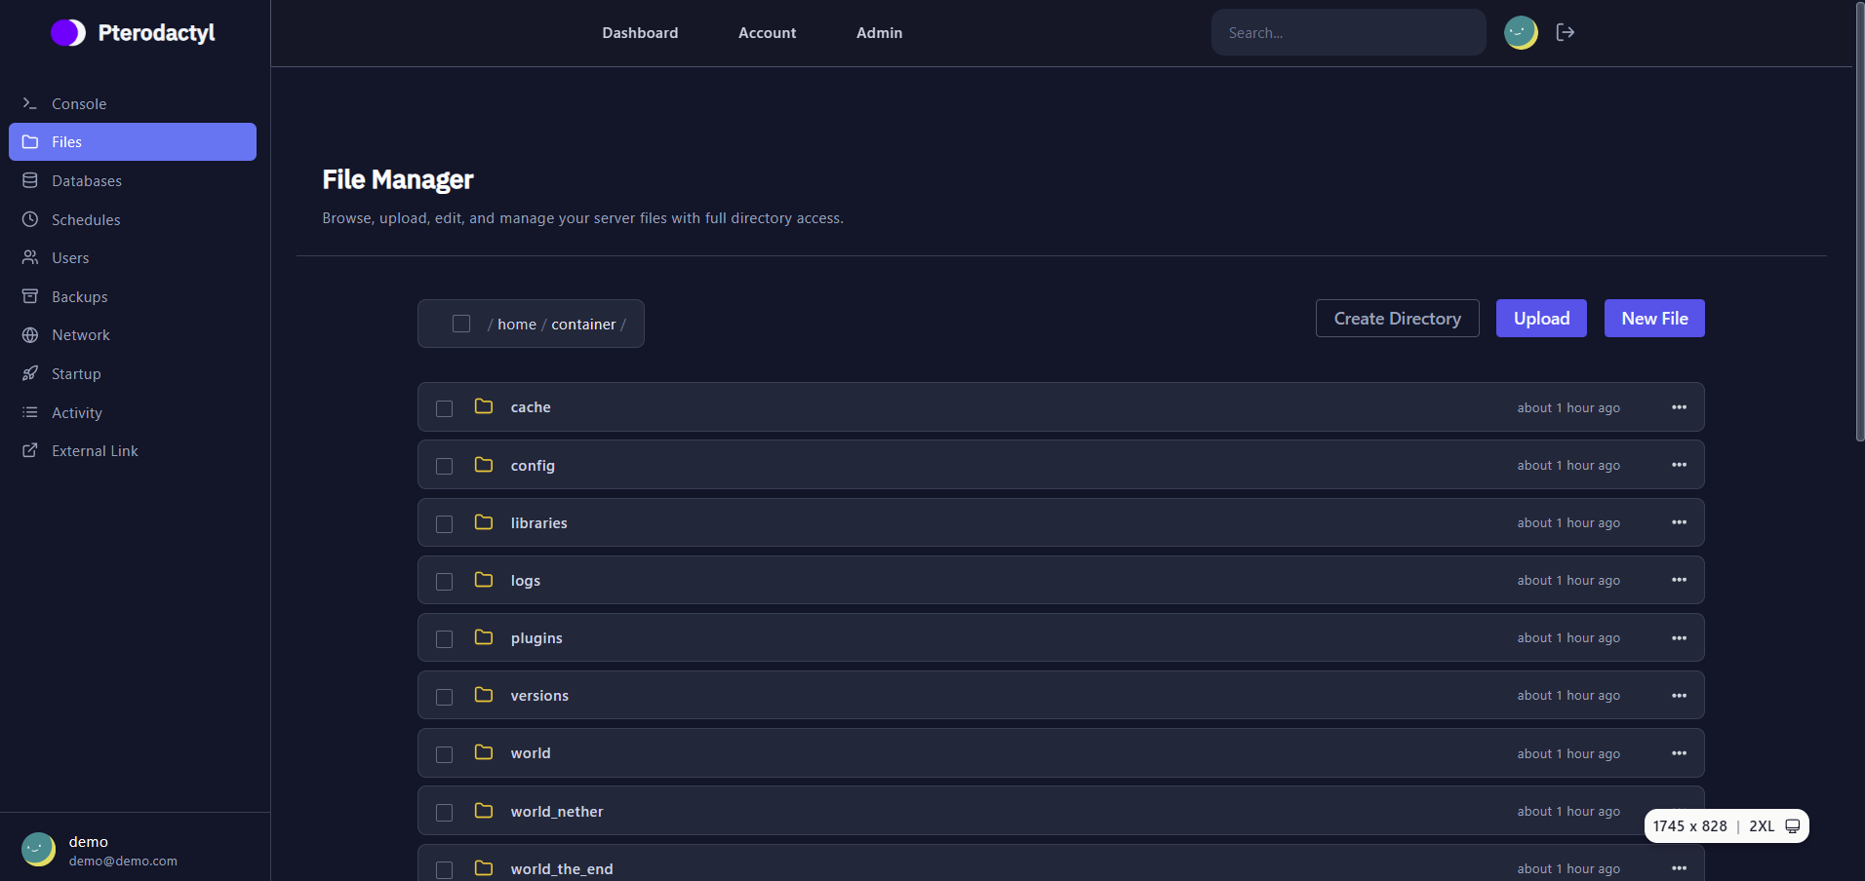Open the actions menu for the logs folder
This screenshot has width=1865, height=881.
[1679, 580]
